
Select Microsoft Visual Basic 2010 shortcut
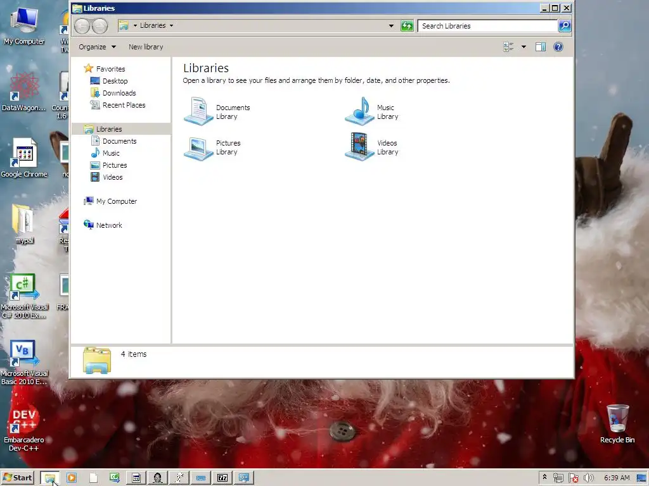pyautogui.click(x=24, y=363)
